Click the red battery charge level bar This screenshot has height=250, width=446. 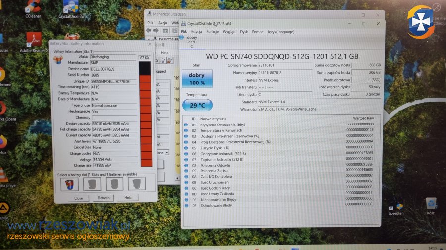click(146, 114)
